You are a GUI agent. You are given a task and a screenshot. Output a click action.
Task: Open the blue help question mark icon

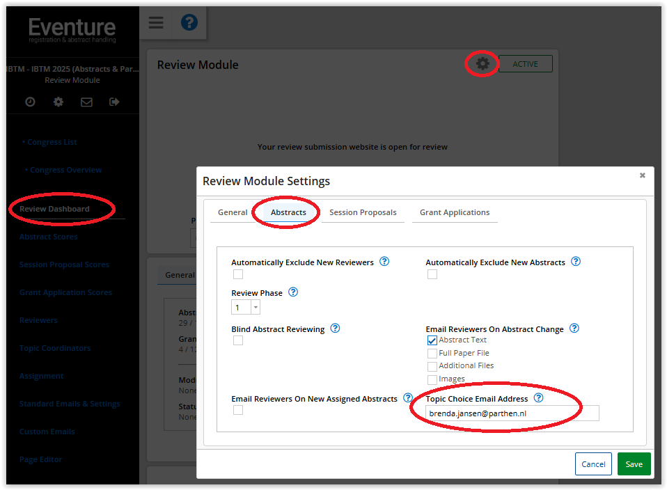click(189, 22)
